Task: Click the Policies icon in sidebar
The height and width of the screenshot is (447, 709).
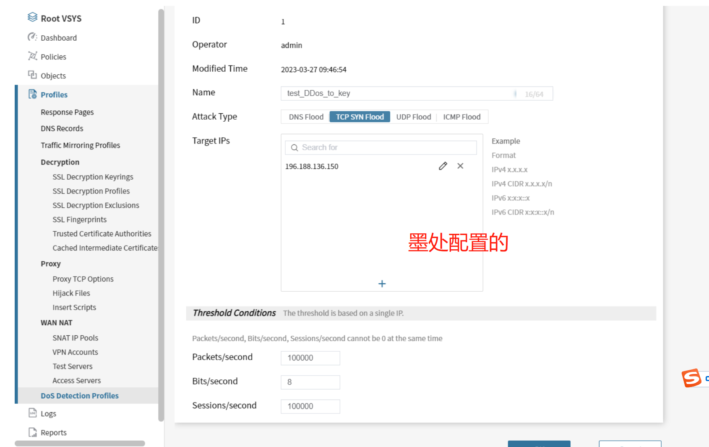Action: 32,56
